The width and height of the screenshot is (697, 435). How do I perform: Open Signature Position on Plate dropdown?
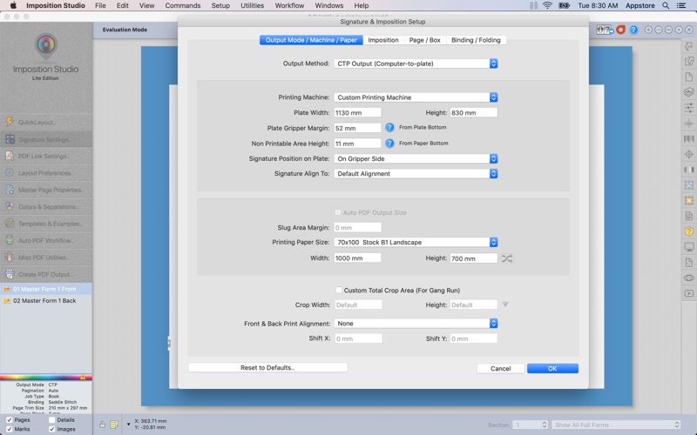point(416,158)
